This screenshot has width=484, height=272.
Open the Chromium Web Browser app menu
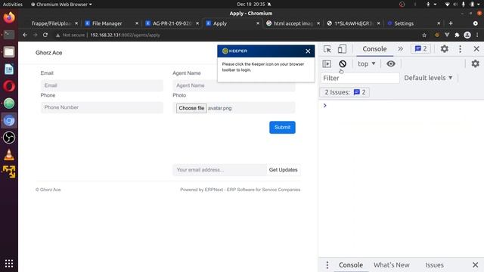tap(61, 5)
